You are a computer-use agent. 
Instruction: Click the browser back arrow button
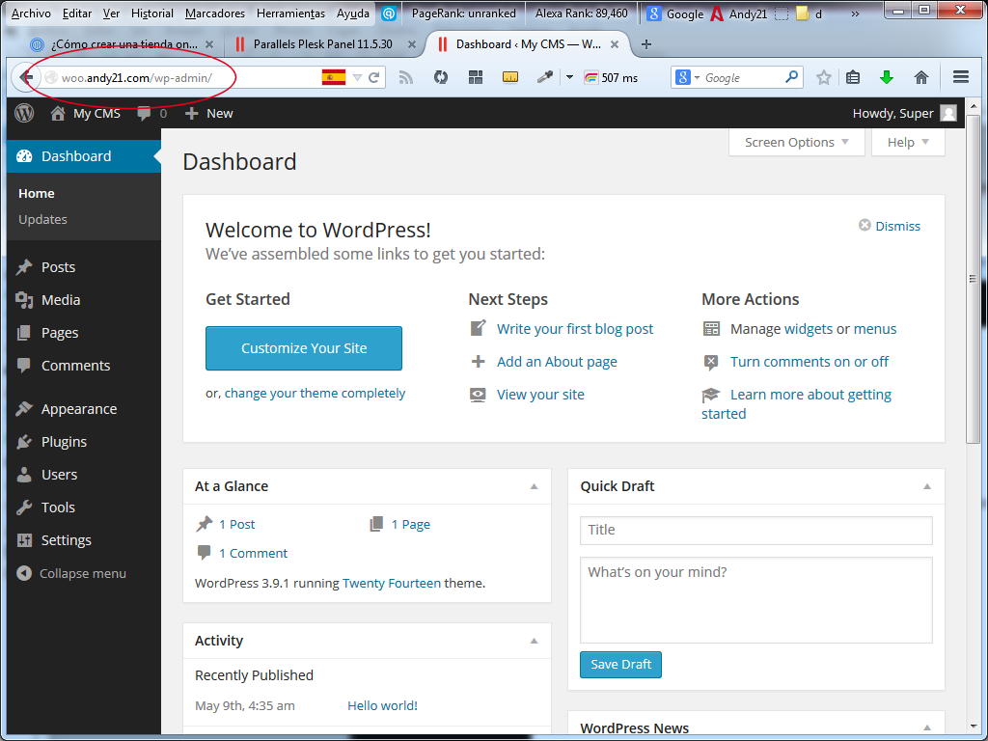click(26, 77)
